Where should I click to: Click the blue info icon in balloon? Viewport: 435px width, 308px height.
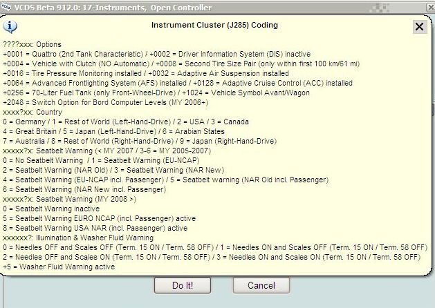[10, 27]
